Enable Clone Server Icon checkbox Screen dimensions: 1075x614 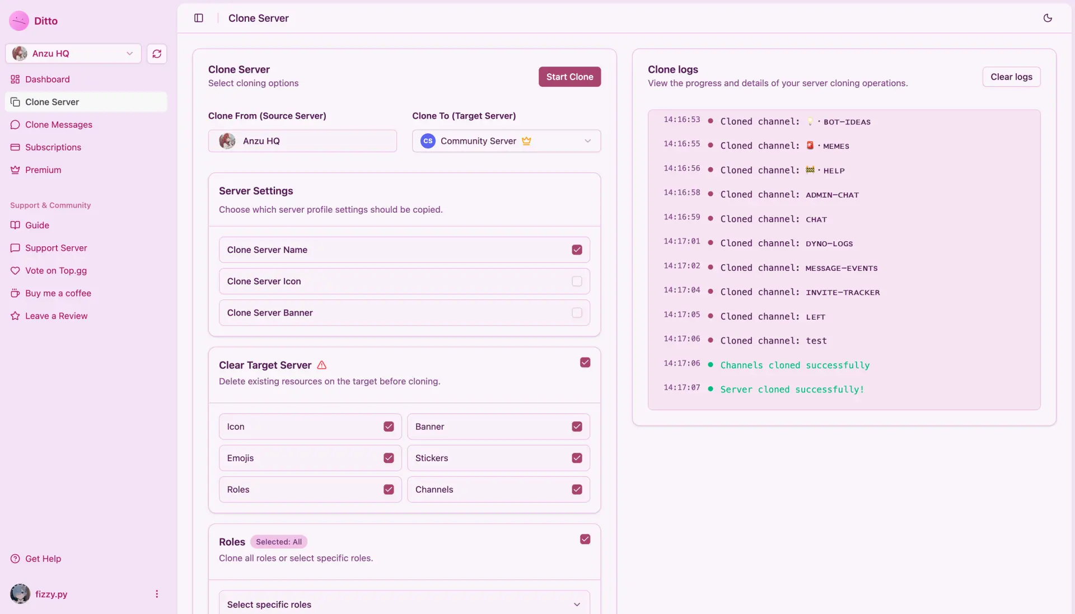tap(577, 281)
